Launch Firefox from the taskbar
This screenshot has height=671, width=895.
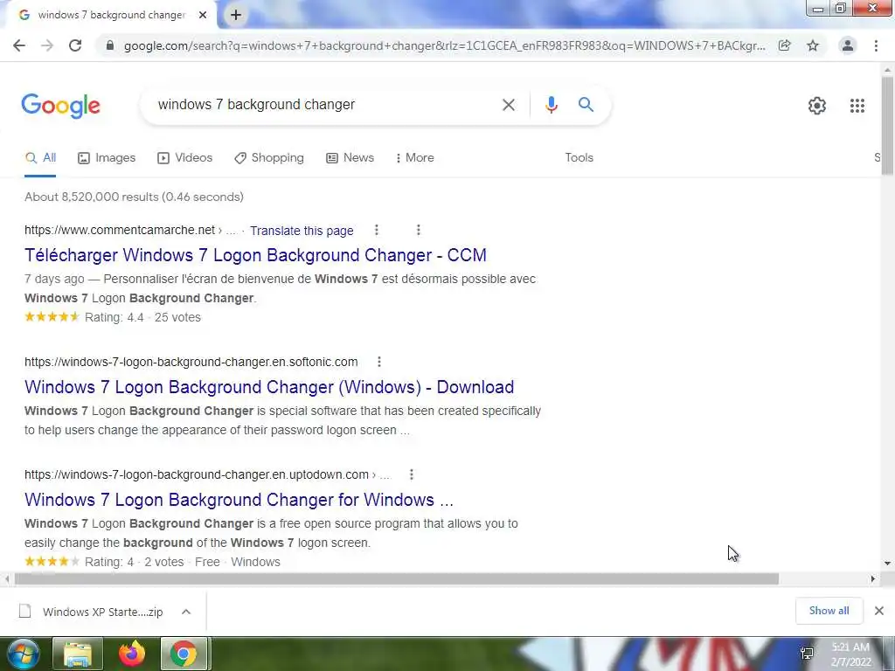(132, 654)
